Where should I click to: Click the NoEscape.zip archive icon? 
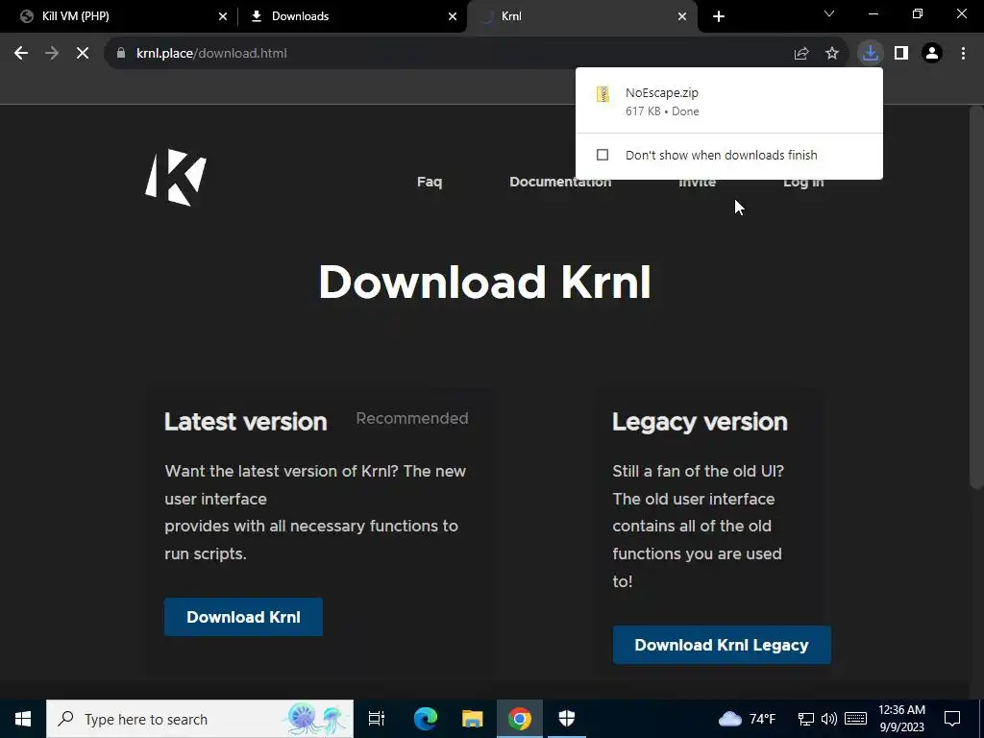[x=603, y=95]
